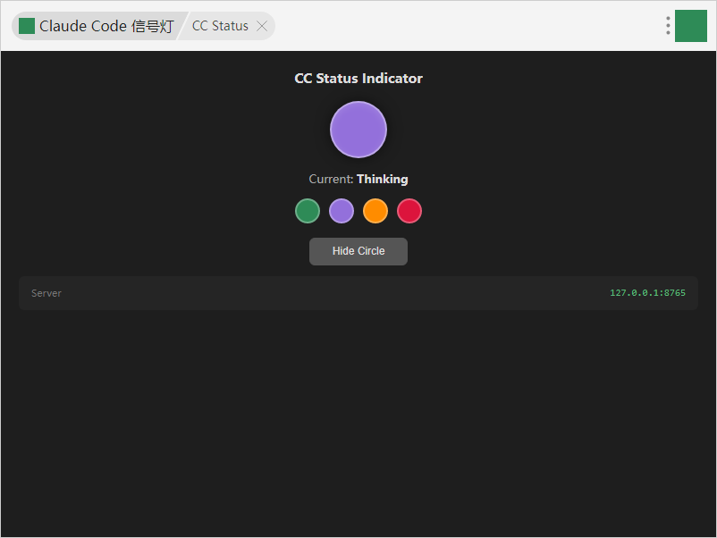
Task: Click the green square icon in Claude Code tab
Action: 27,26
